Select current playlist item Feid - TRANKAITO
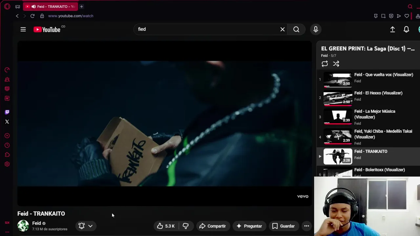420x236 pixels. click(368, 156)
